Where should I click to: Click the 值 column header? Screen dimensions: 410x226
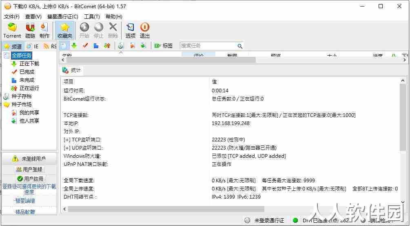point(215,82)
